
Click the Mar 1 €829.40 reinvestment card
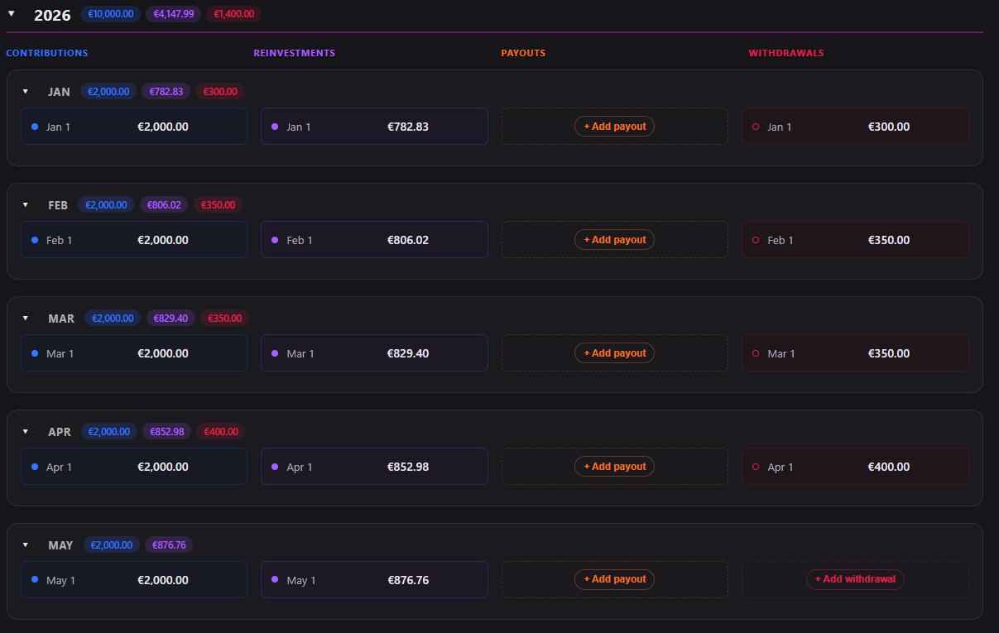click(x=374, y=353)
